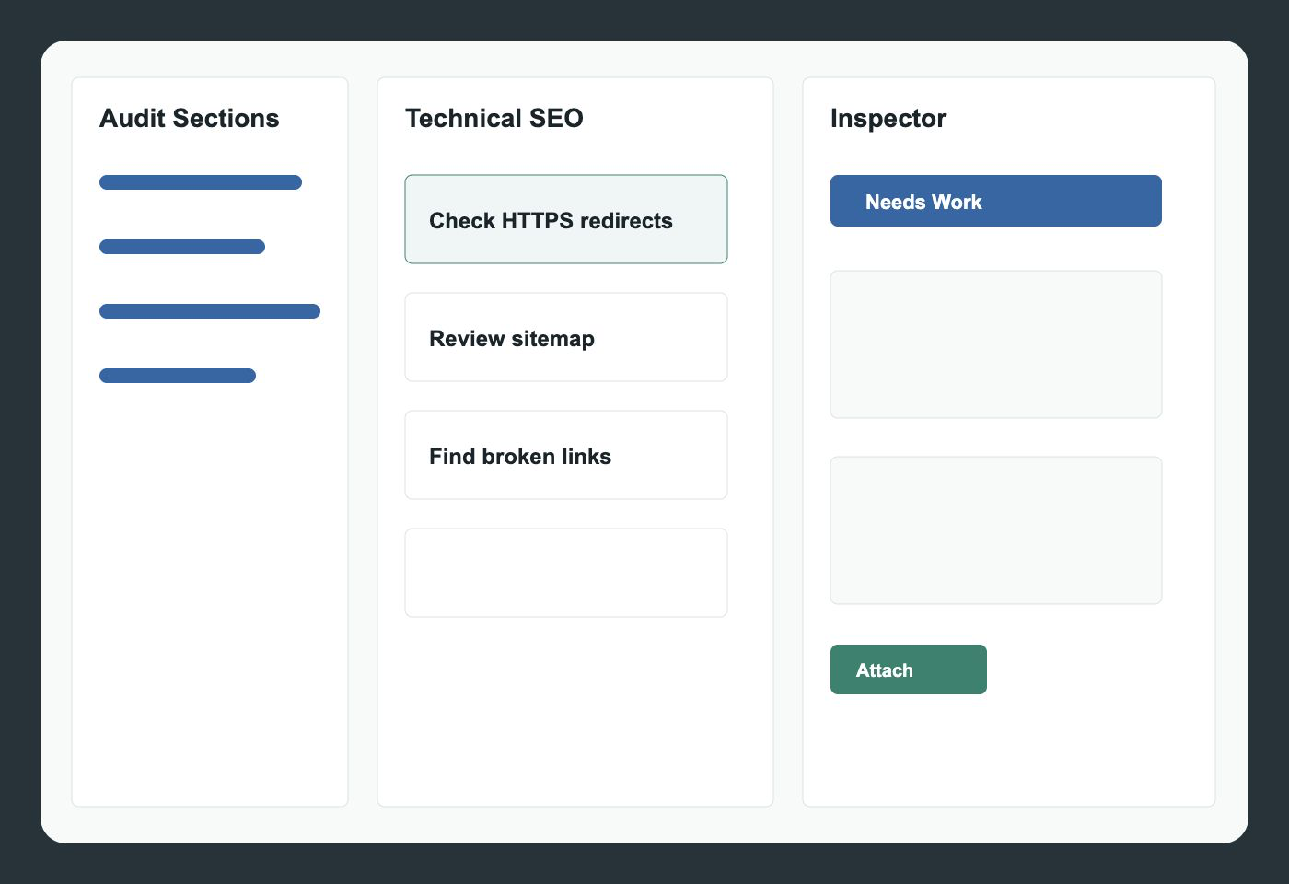Select the longest blue bar in Audit Sections
Image resolution: width=1289 pixels, height=884 pixels.
210,311
